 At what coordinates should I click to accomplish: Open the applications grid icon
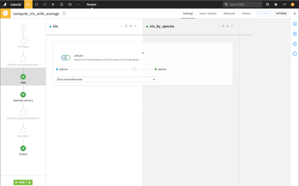[268, 4]
